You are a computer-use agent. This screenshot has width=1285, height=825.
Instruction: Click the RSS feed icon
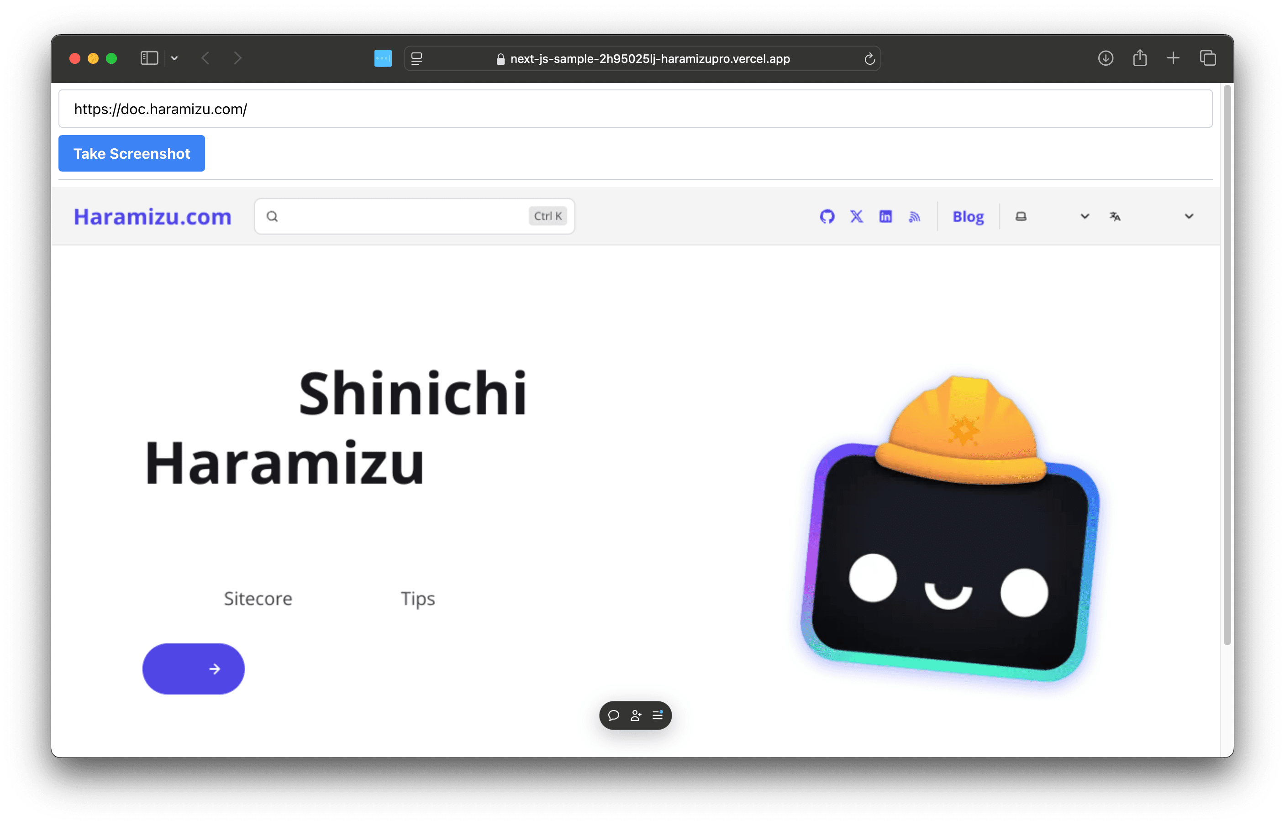click(x=915, y=216)
